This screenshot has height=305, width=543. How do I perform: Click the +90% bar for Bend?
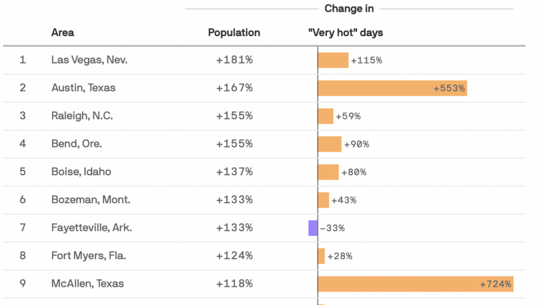point(330,144)
